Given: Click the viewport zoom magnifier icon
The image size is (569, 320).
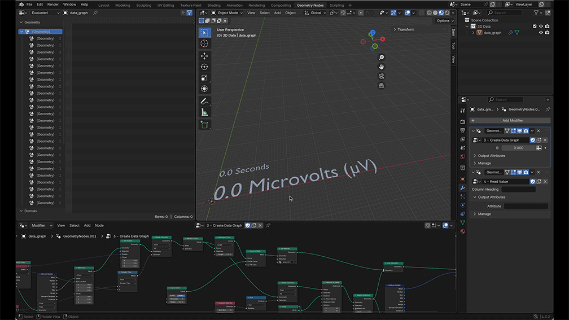Looking at the screenshot, I should (382, 58).
